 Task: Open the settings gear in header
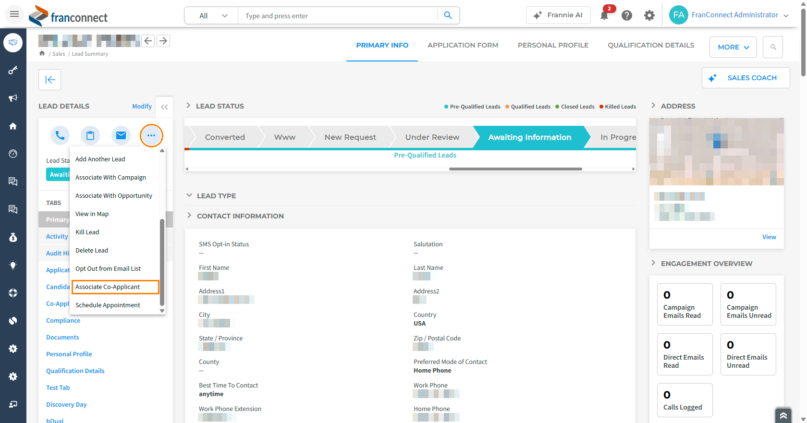point(649,15)
